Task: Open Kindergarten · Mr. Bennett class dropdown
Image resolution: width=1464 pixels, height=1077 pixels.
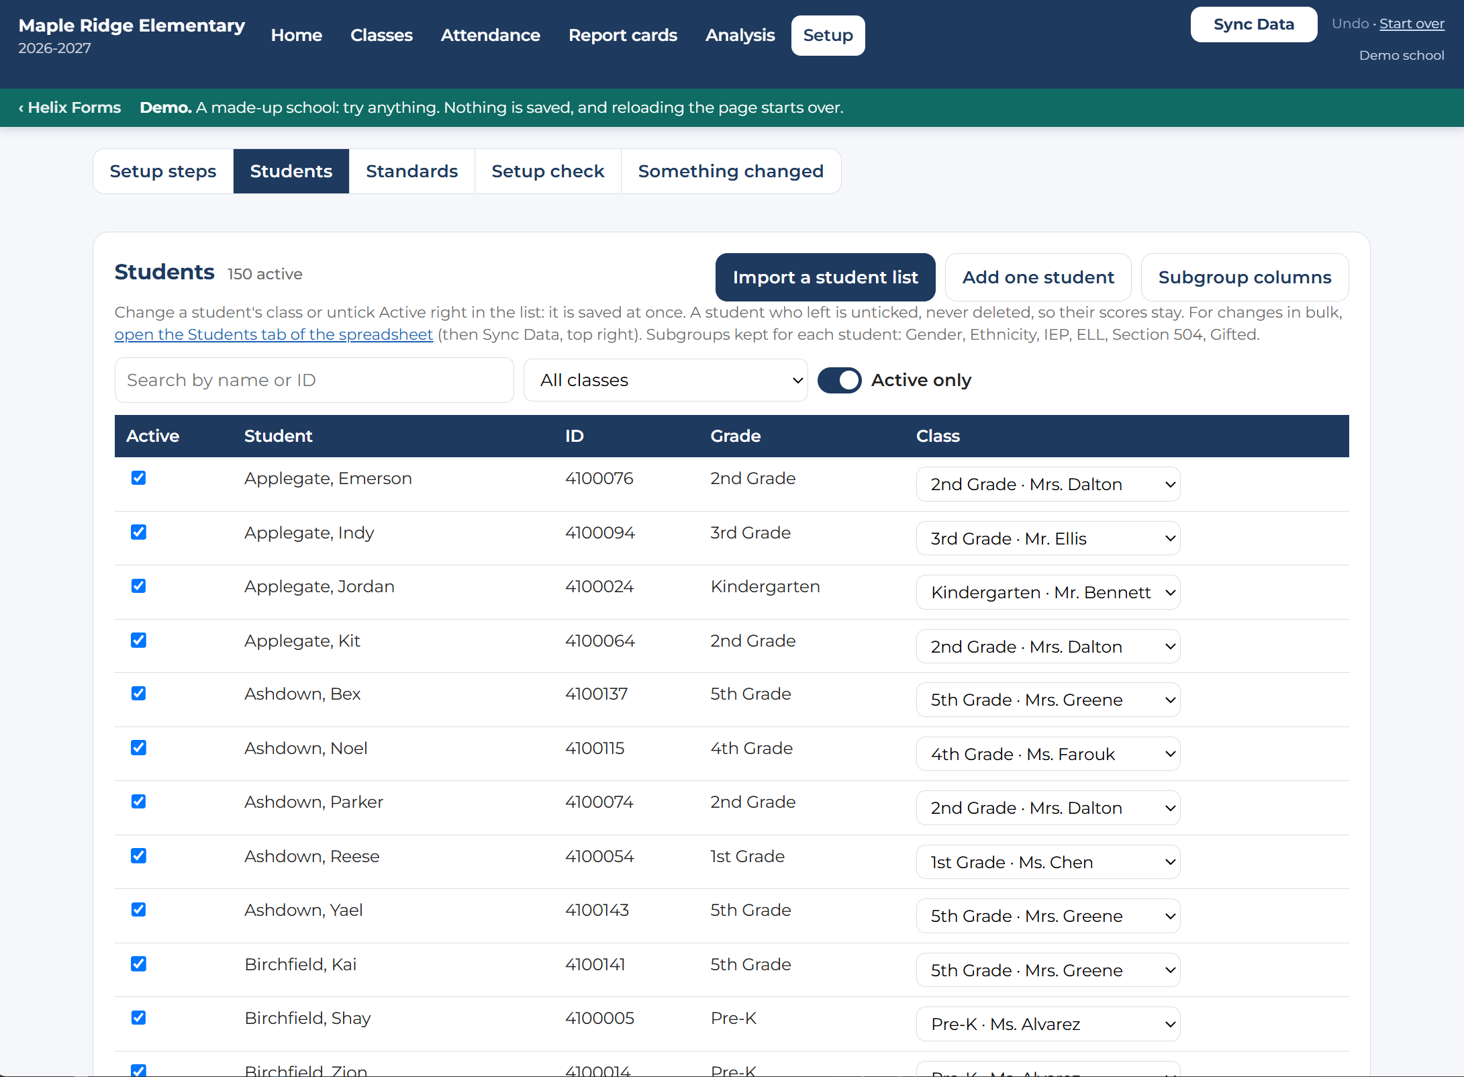Action: [x=1048, y=592]
